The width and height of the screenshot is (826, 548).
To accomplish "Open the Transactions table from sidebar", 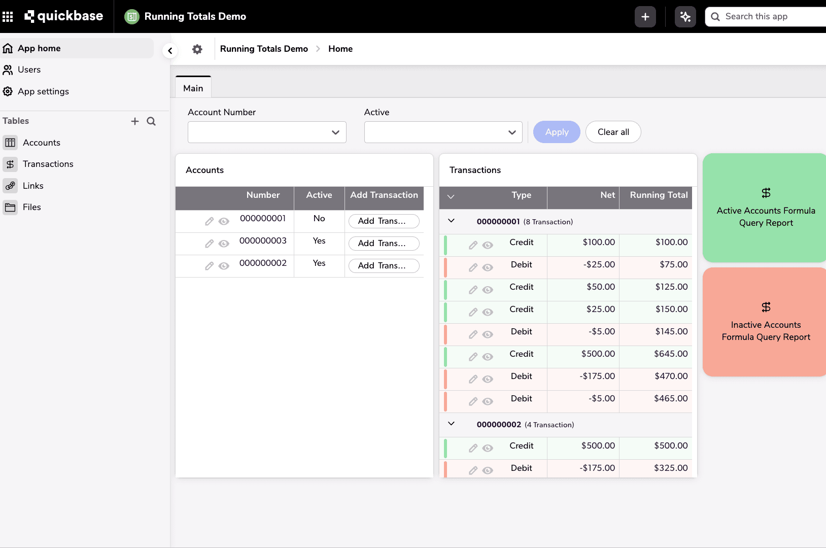I will tap(11, 164).
